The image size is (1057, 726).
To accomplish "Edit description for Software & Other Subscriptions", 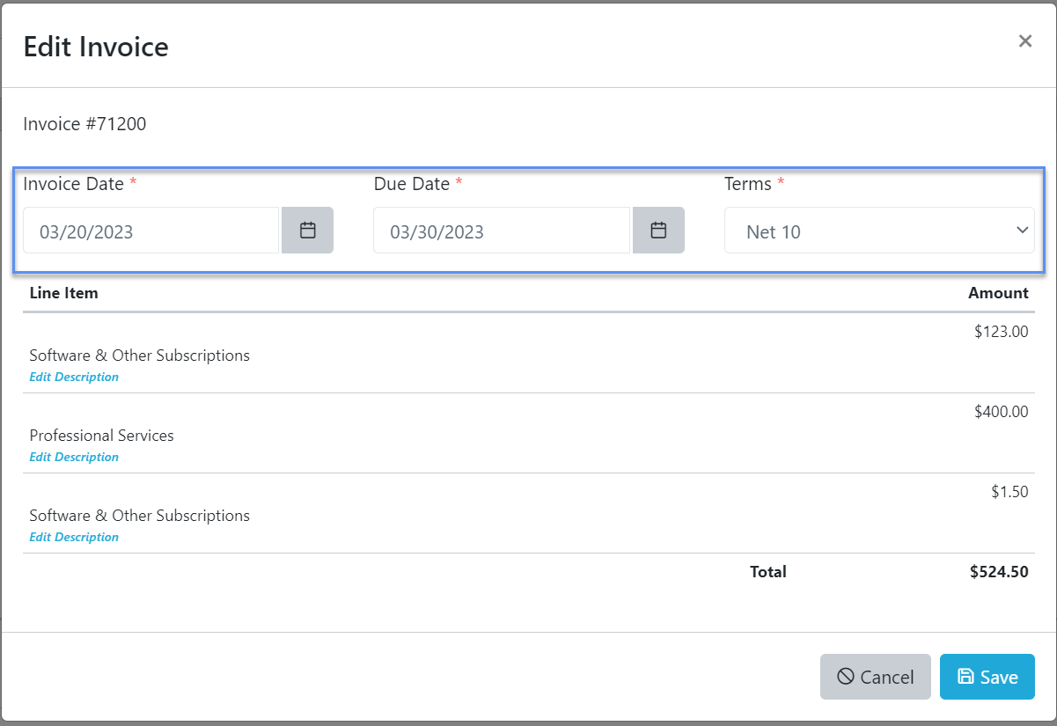I will pos(74,377).
